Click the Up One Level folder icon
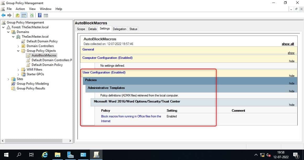Image resolution: width=304 pixels, height=160 pixels. (x=18, y=15)
